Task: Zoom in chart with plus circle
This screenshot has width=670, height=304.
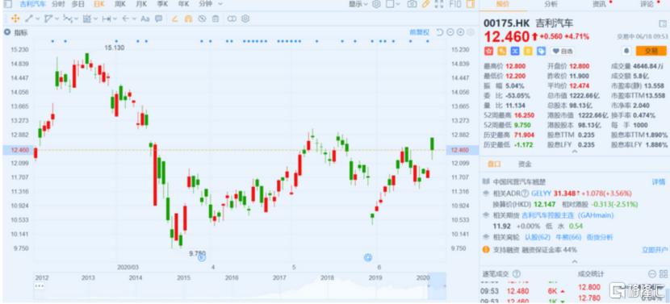Action: pos(460,32)
